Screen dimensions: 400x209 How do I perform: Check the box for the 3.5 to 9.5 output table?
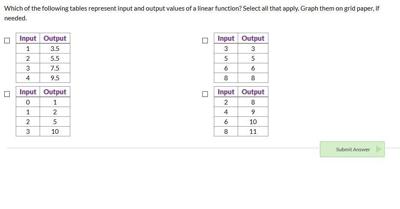coord(7,40)
